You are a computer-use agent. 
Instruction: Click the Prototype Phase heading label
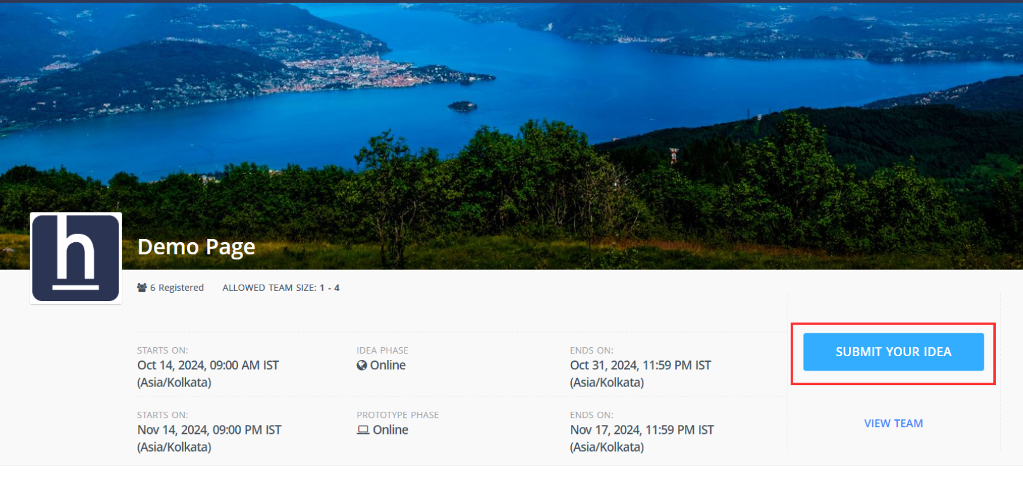click(x=398, y=415)
